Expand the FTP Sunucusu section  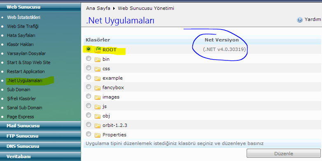[40, 136]
